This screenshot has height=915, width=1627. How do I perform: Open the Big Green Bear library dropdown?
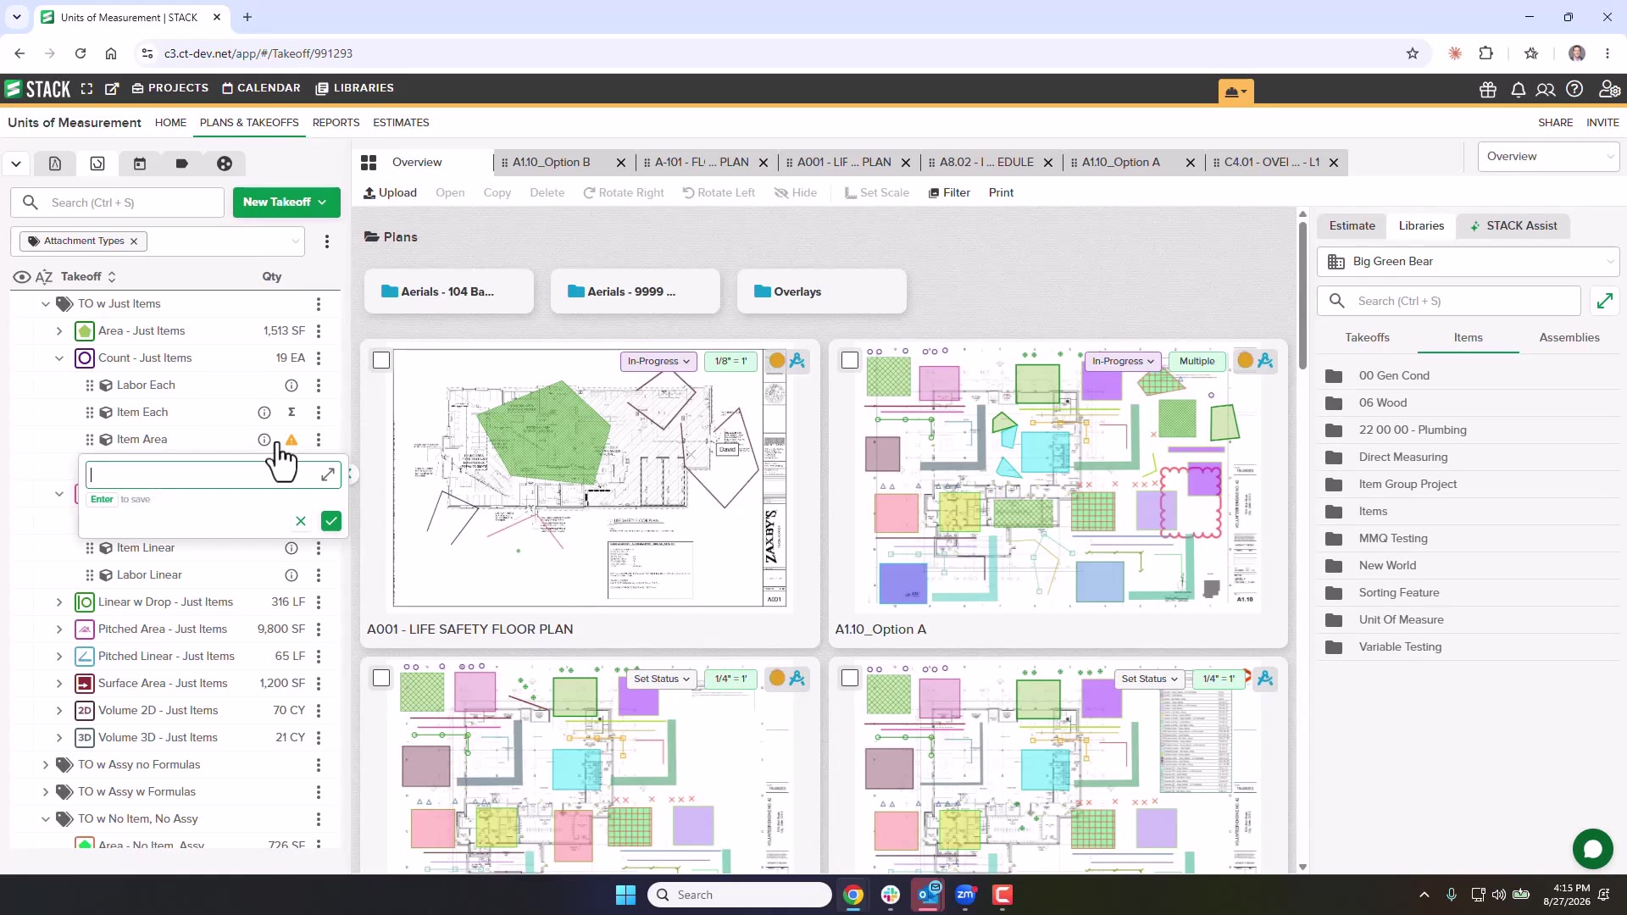click(1469, 262)
